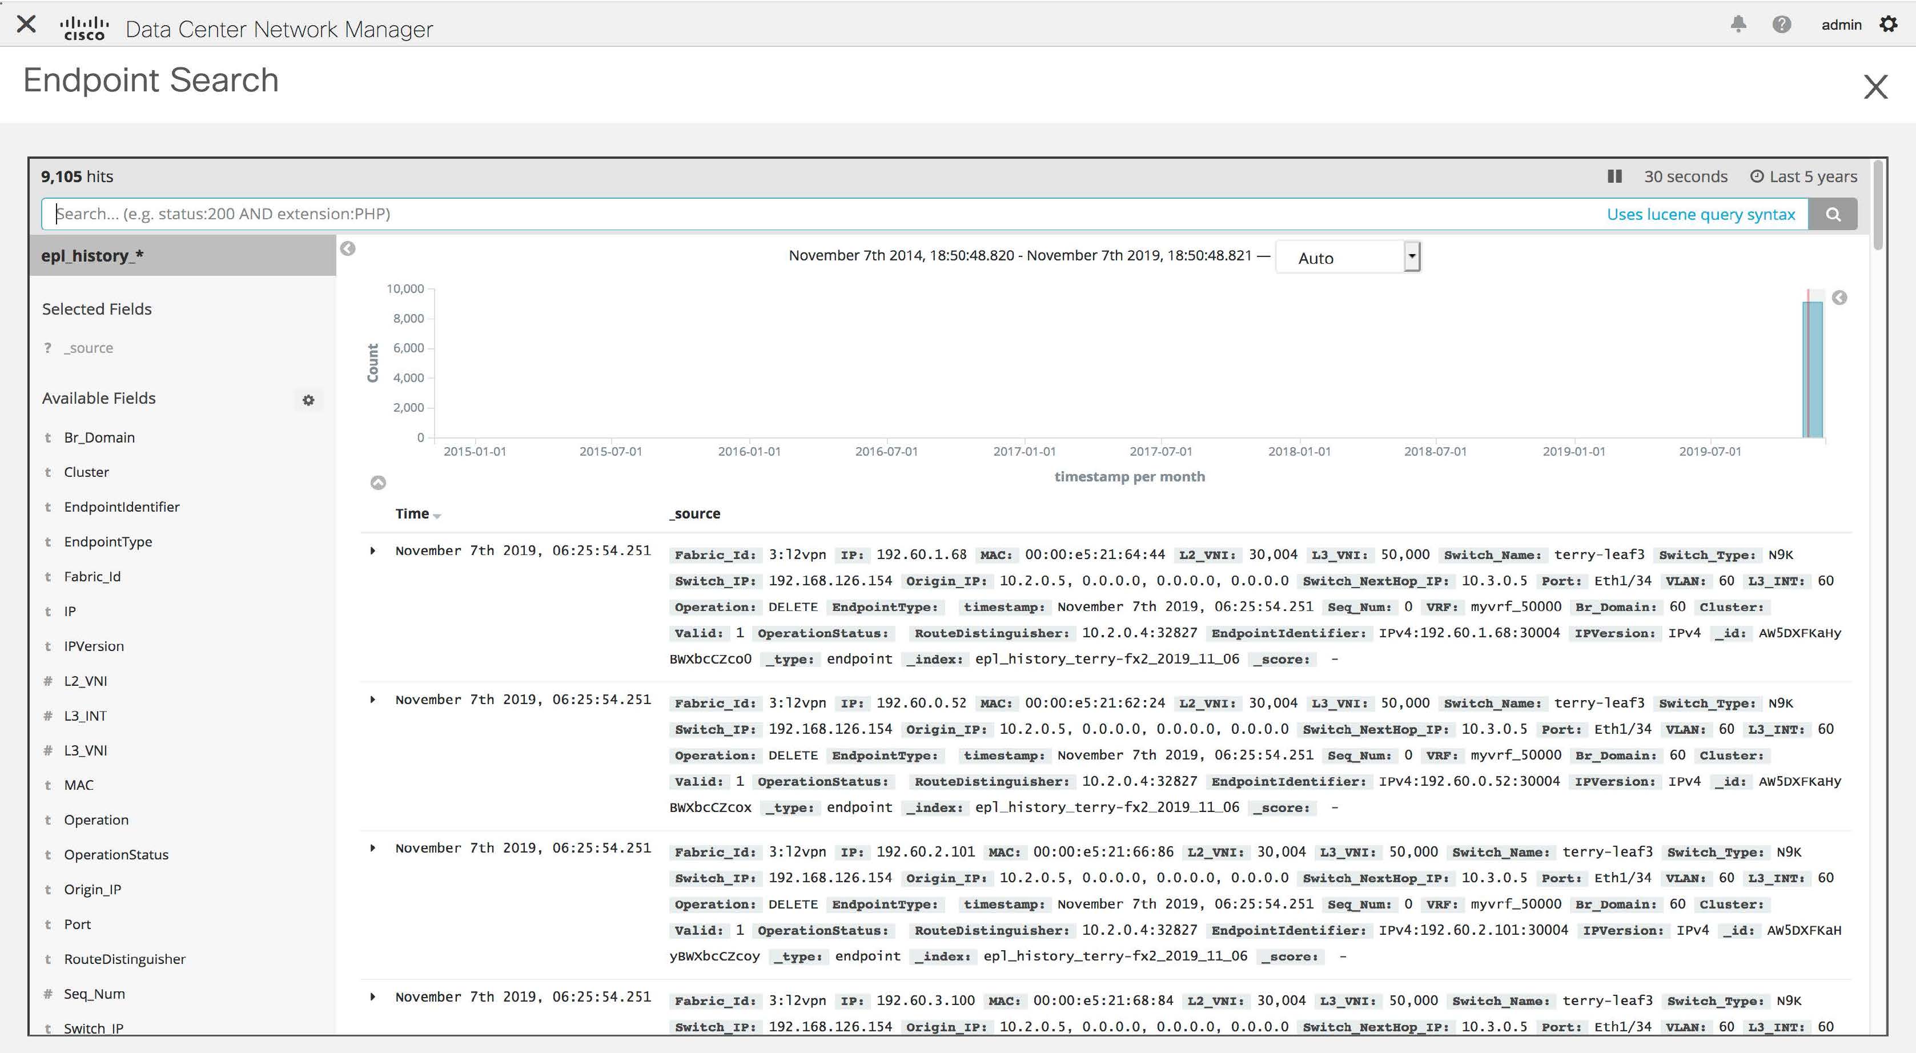This screenshot has width=1916, height=1053.
Task: Click the ? type icon beside _source
Action: coord(47,348)
